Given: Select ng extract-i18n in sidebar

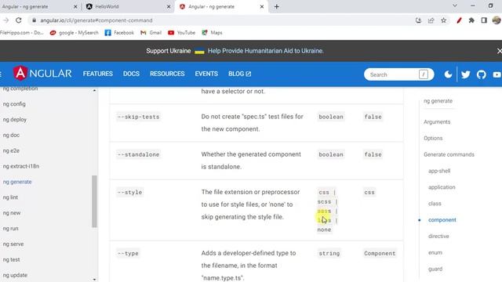Looking at the screenshot, I should (21, 166).
